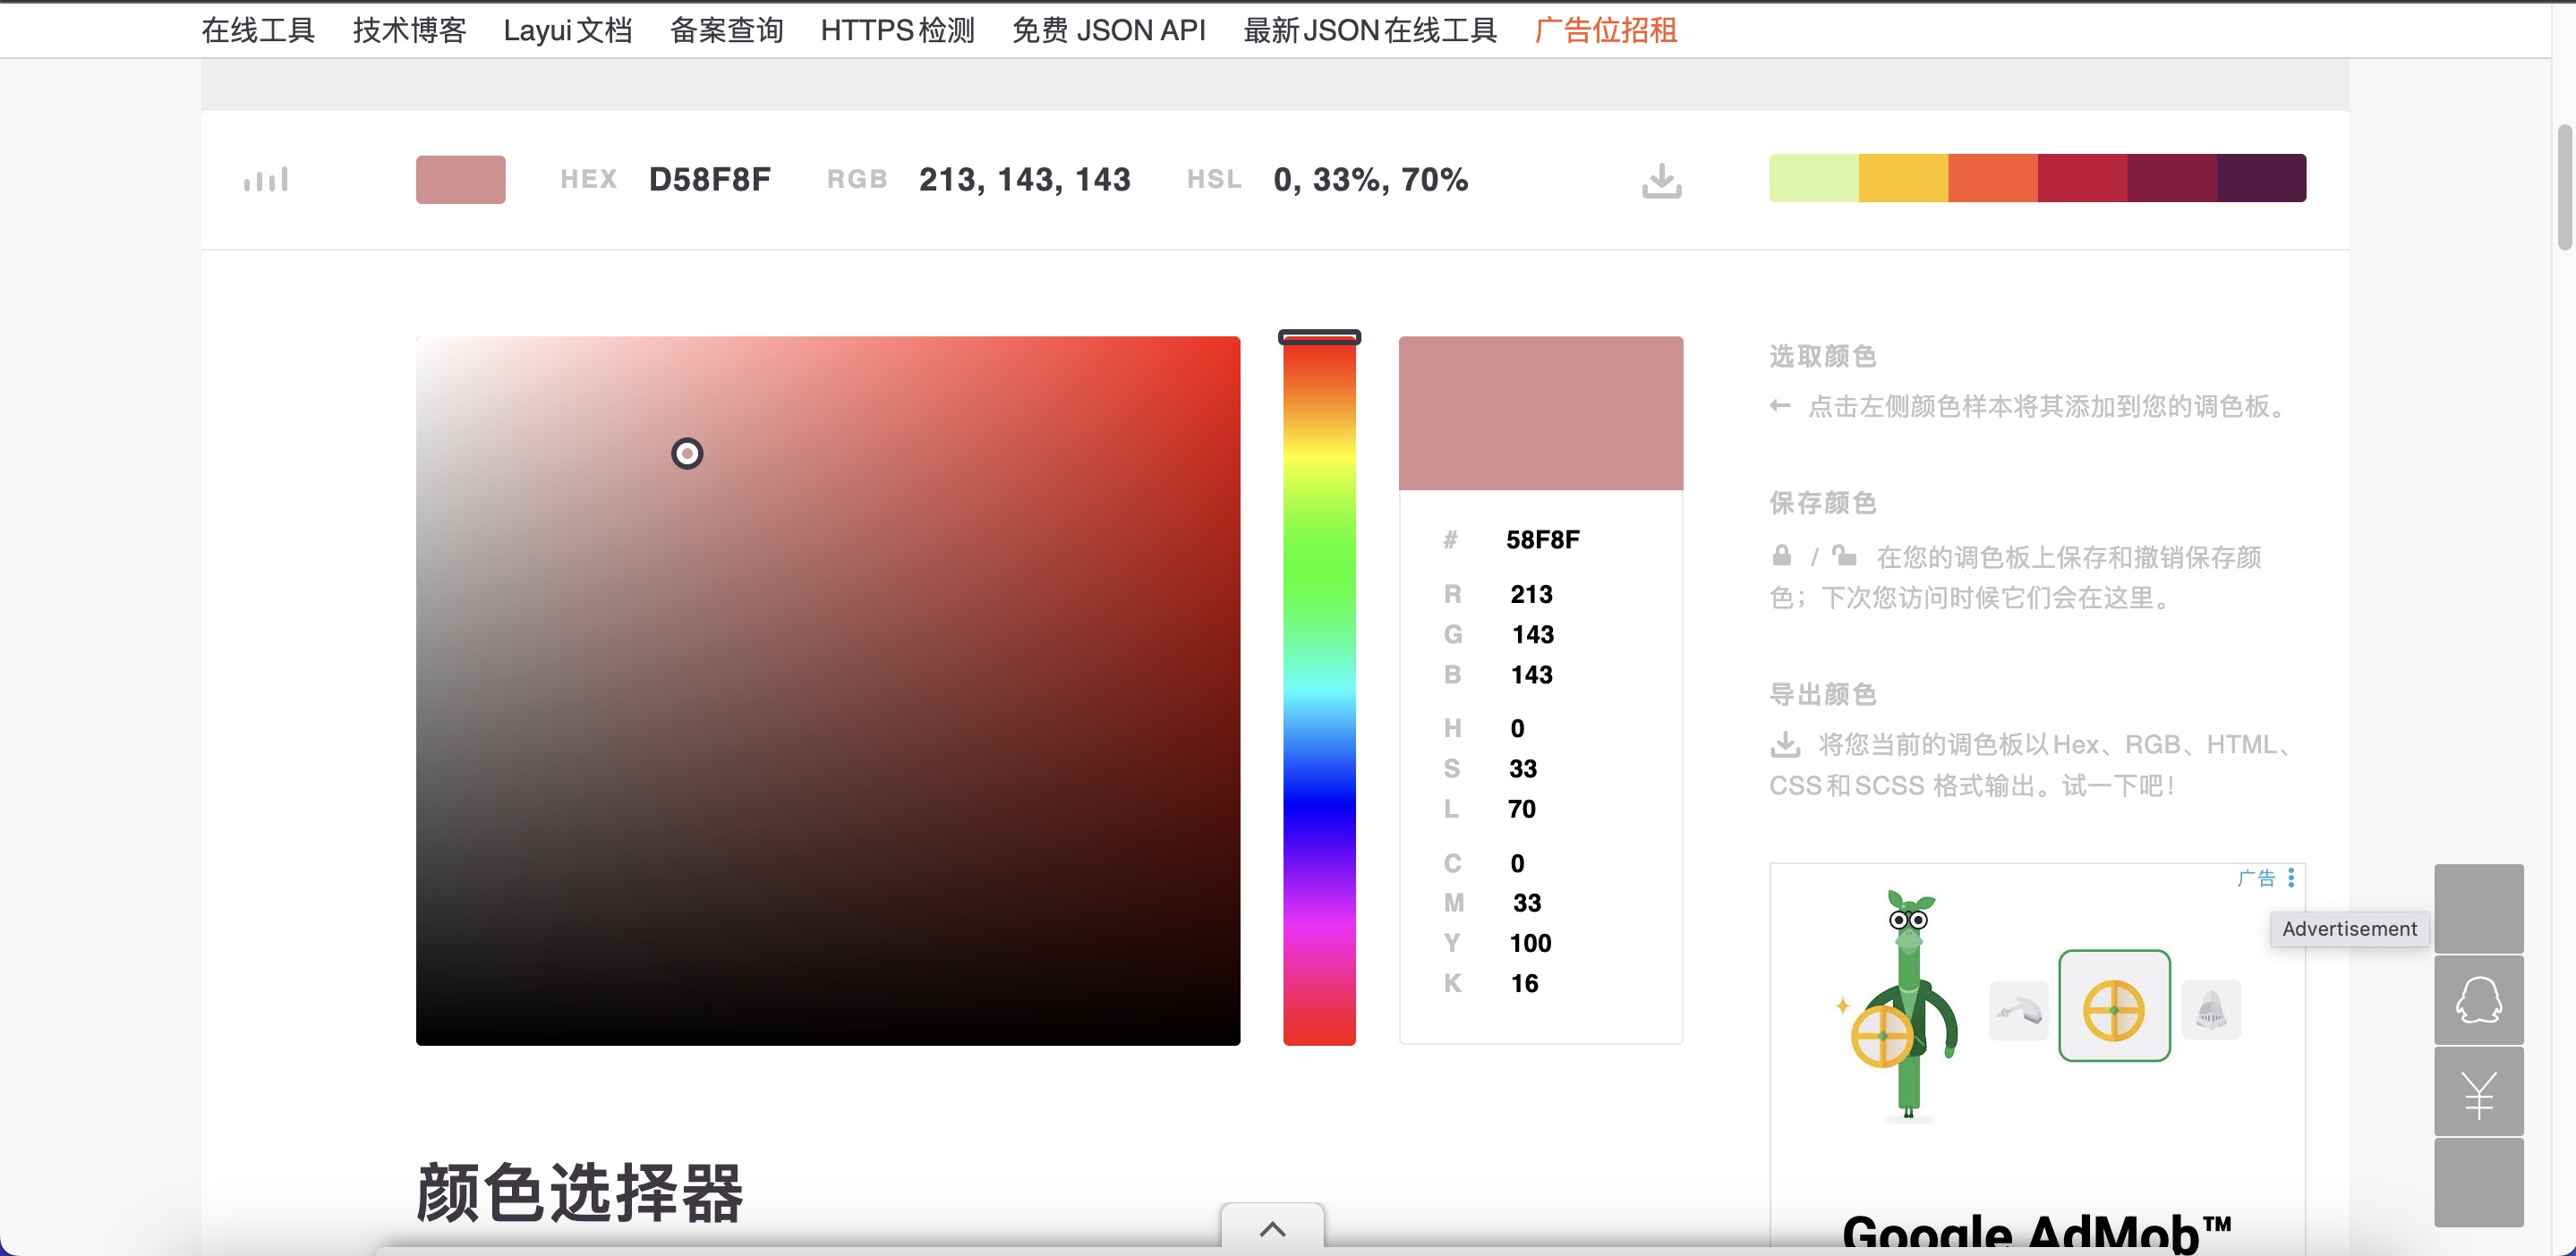The height and width of the screenshot is (1256, 2576).
Task: Click the bar chart icon left of swatch
Action: click(266, 180)
